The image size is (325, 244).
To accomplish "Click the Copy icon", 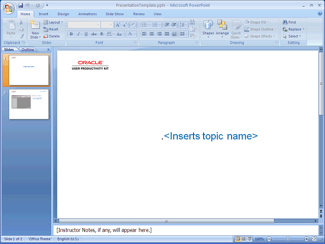I will pyautogui.click(x=21, y=29).
